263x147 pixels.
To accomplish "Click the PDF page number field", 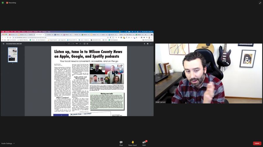I will (67, 44).
